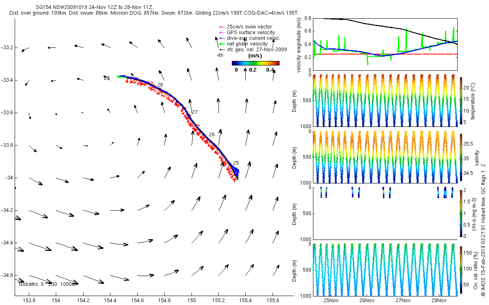Click the day 29 marker on the glider track
Image resolution: width=489 pixels, height=305 pixels.
pos(107,78)
